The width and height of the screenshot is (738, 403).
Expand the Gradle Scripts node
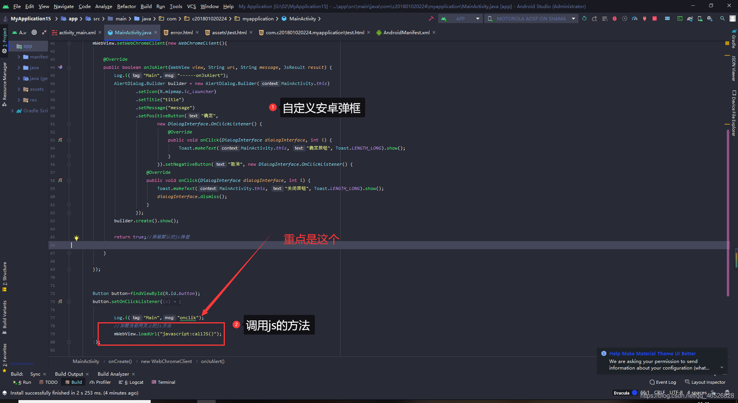tap(12, 111)
